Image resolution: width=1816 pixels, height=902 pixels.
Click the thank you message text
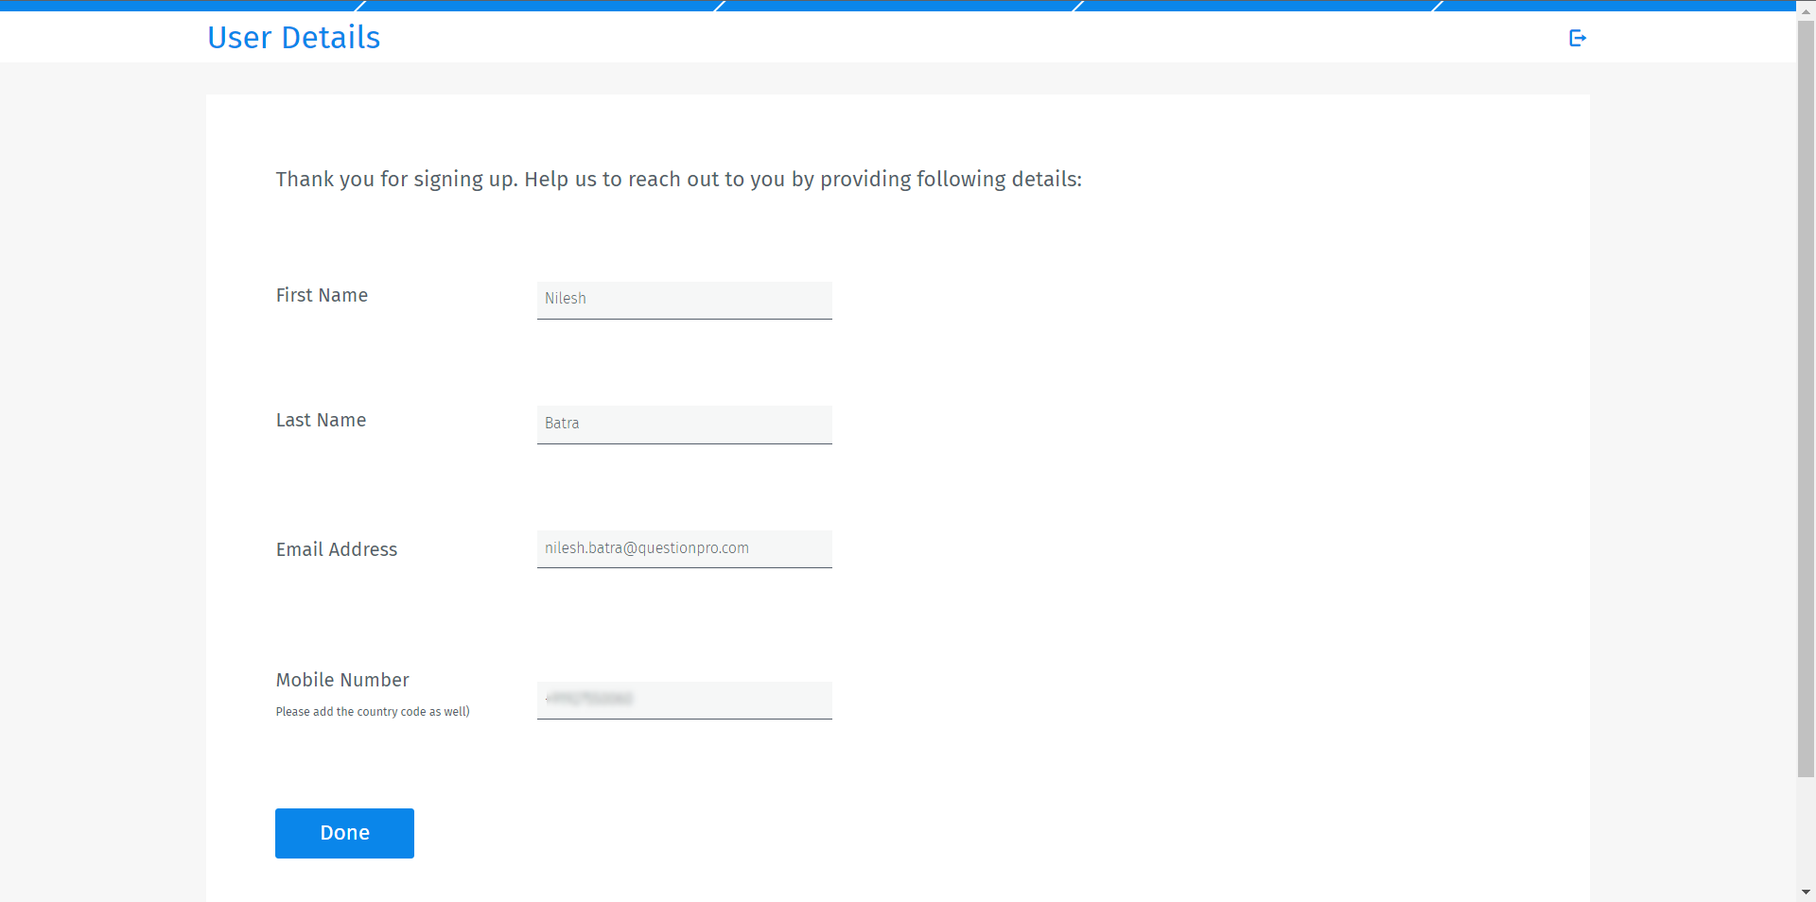pyautogui.click(x=679, y=179)
